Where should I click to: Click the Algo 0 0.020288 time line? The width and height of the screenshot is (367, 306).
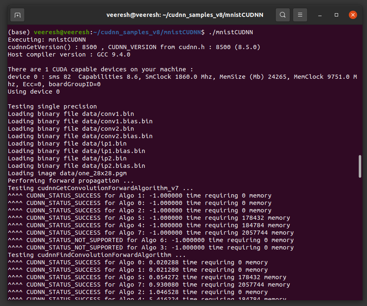137,263
